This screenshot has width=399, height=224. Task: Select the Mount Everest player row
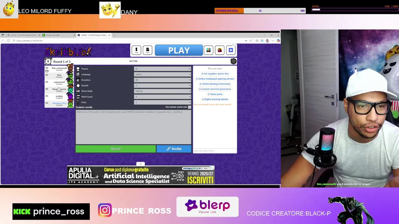(59, 90)
